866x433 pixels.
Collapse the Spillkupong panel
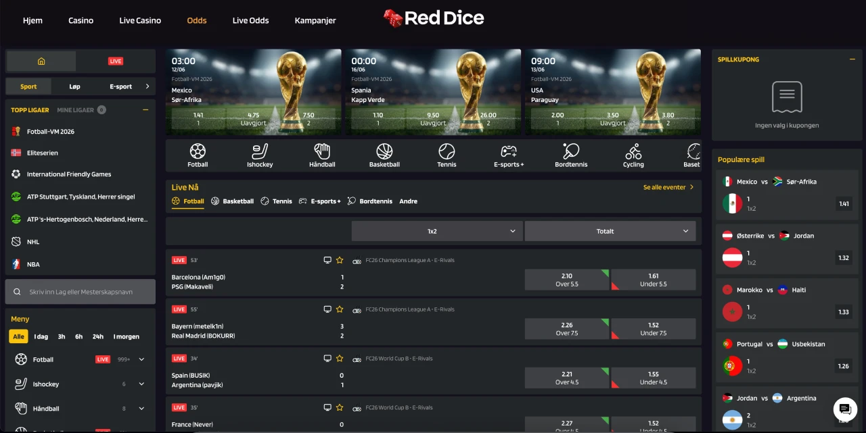tap(852, 59)
